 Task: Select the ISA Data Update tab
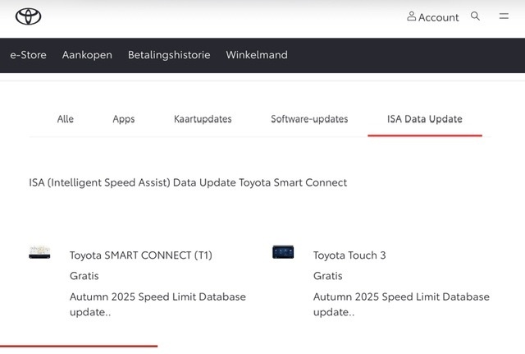click(x=425, y=119)
